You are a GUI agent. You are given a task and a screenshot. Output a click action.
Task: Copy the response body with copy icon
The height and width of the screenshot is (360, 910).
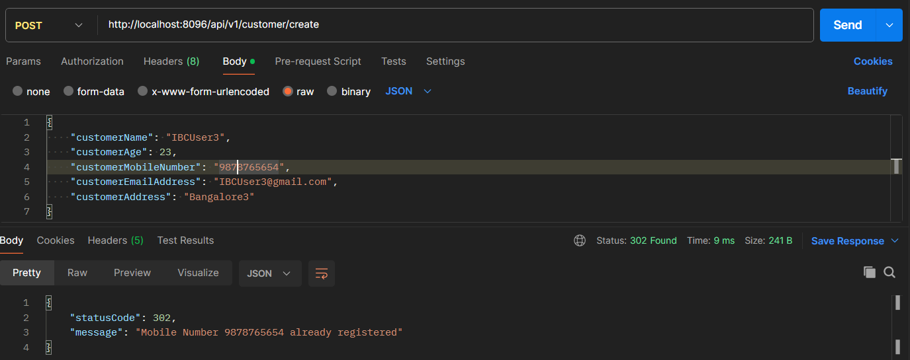[x=870, y=272]
